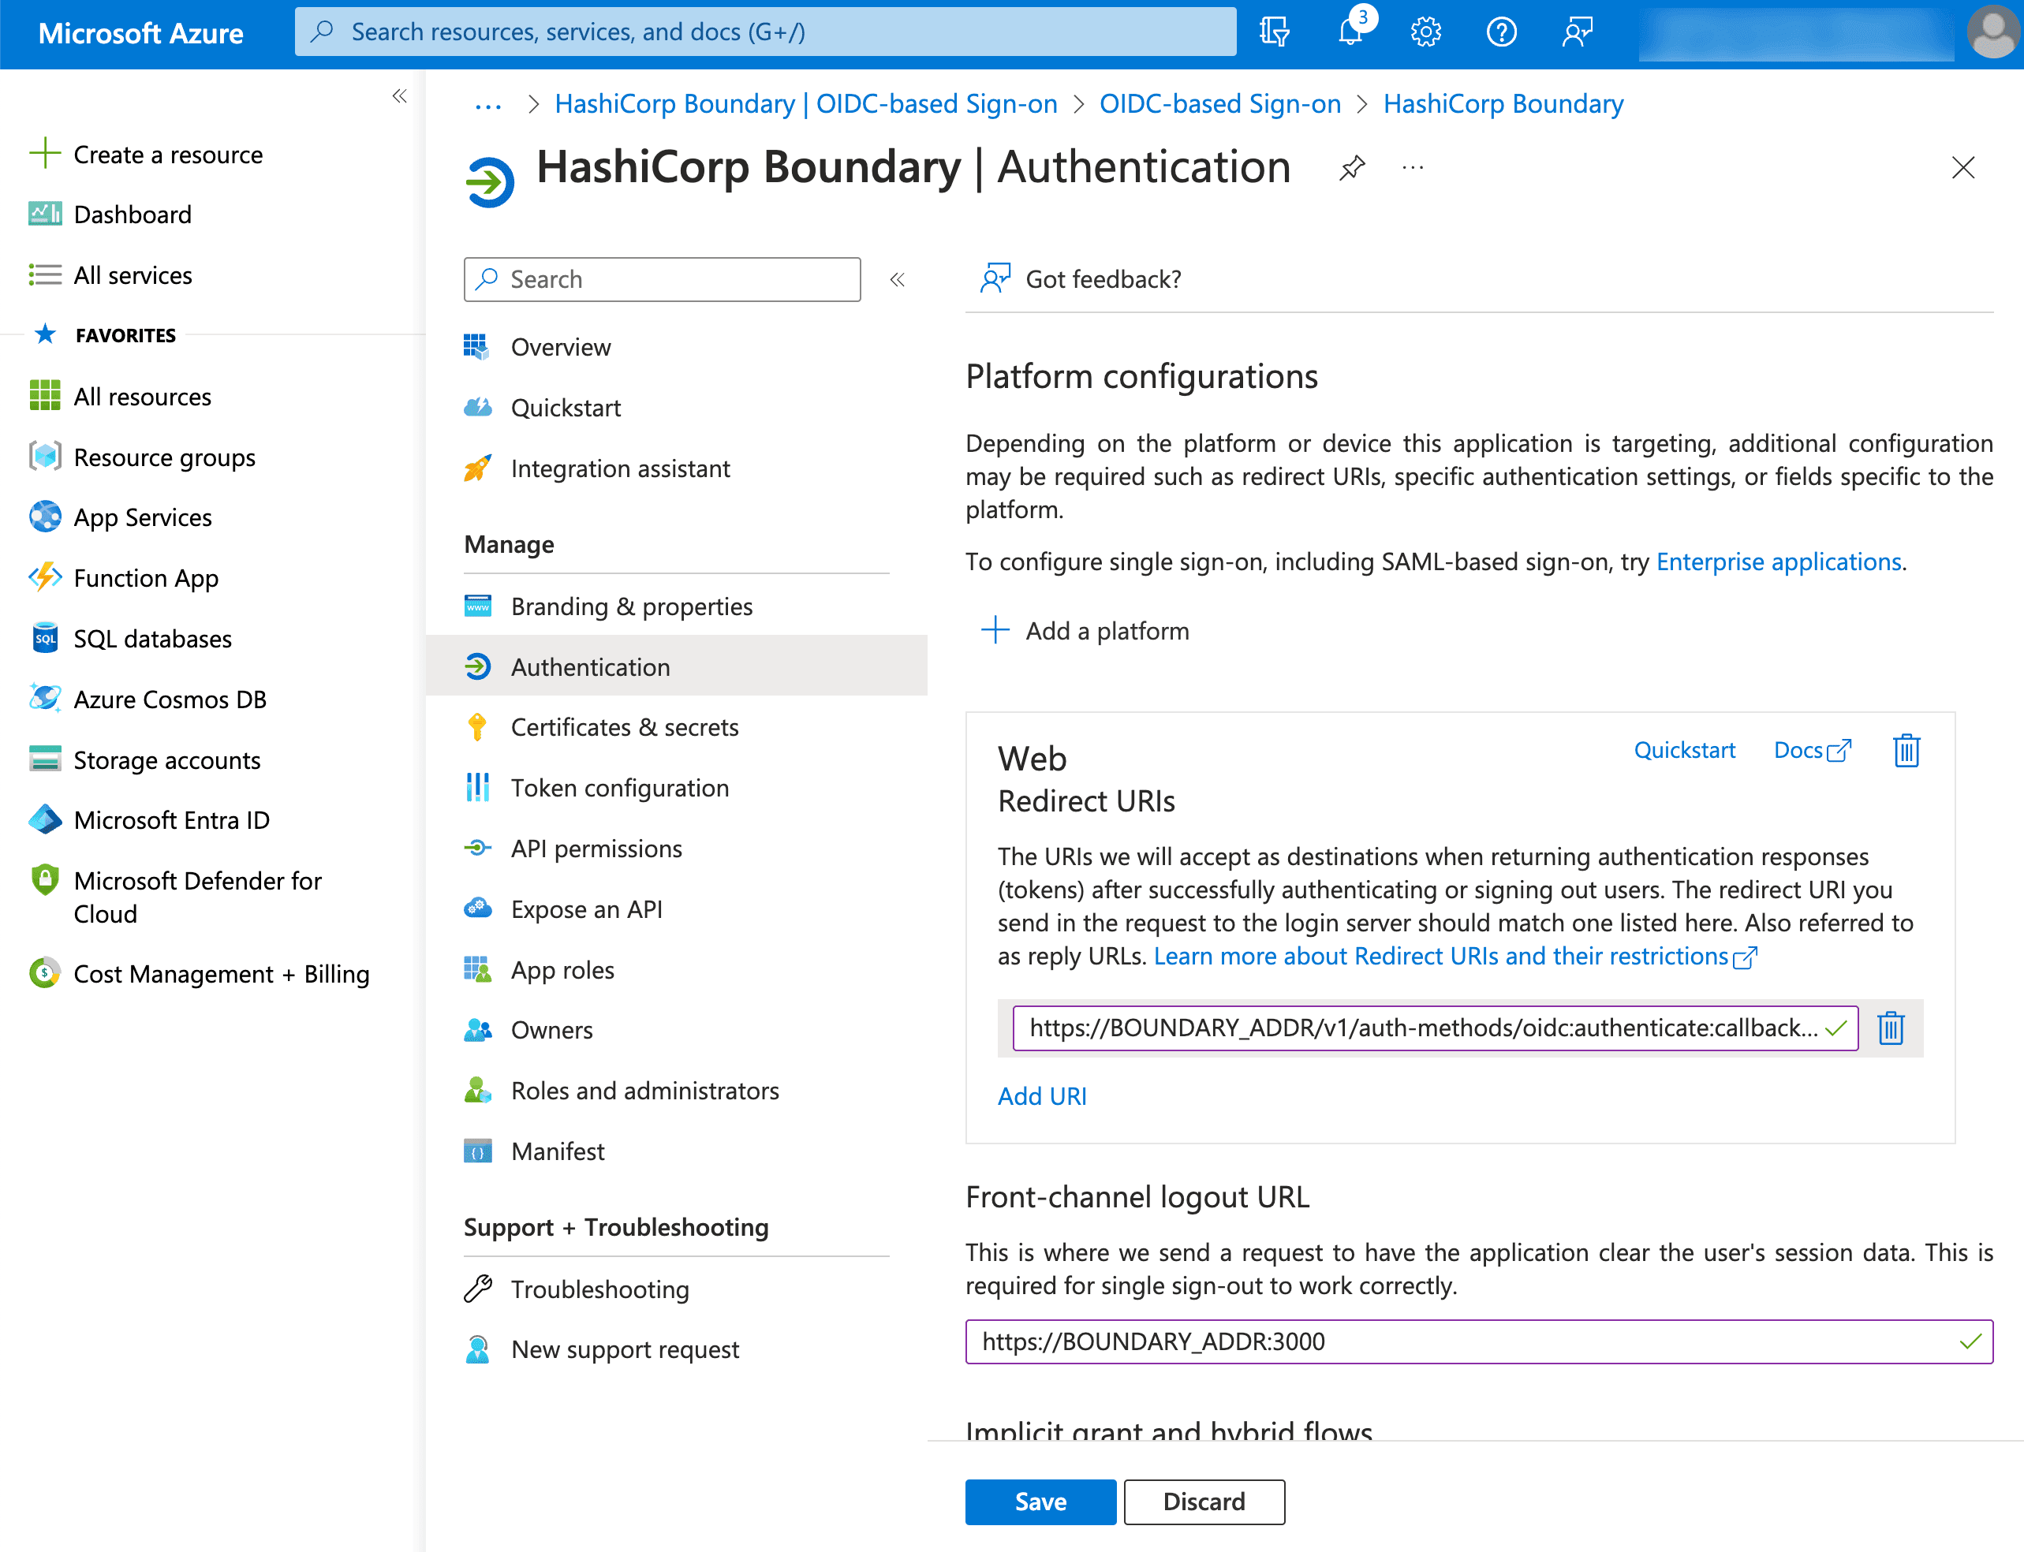Open Learn more about Redirect URIs link
Viewport: 2024px width, 1552px height.
coord(1454,956)
